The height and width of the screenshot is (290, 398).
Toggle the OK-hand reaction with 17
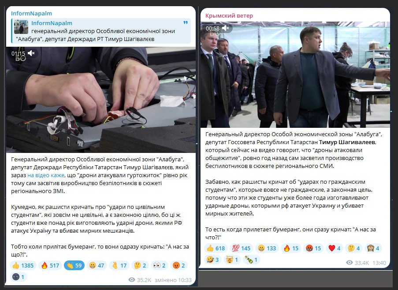pos(119,265)
